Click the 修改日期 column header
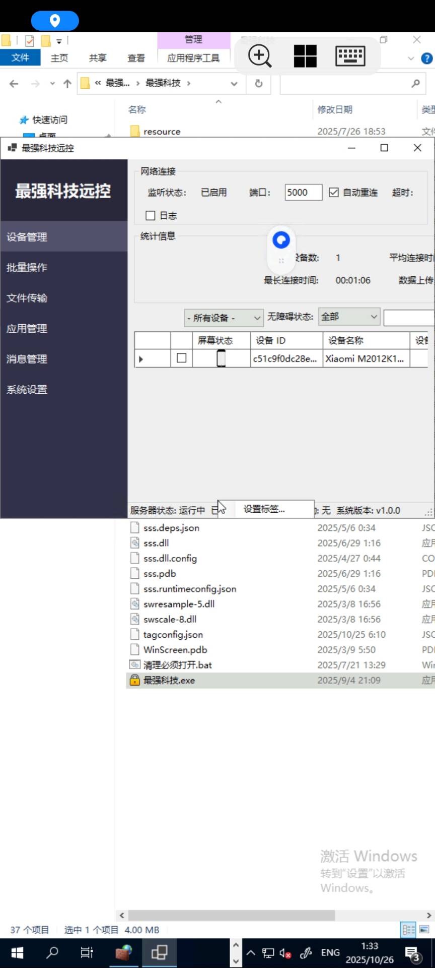435x968 pixels. [335, 109]
